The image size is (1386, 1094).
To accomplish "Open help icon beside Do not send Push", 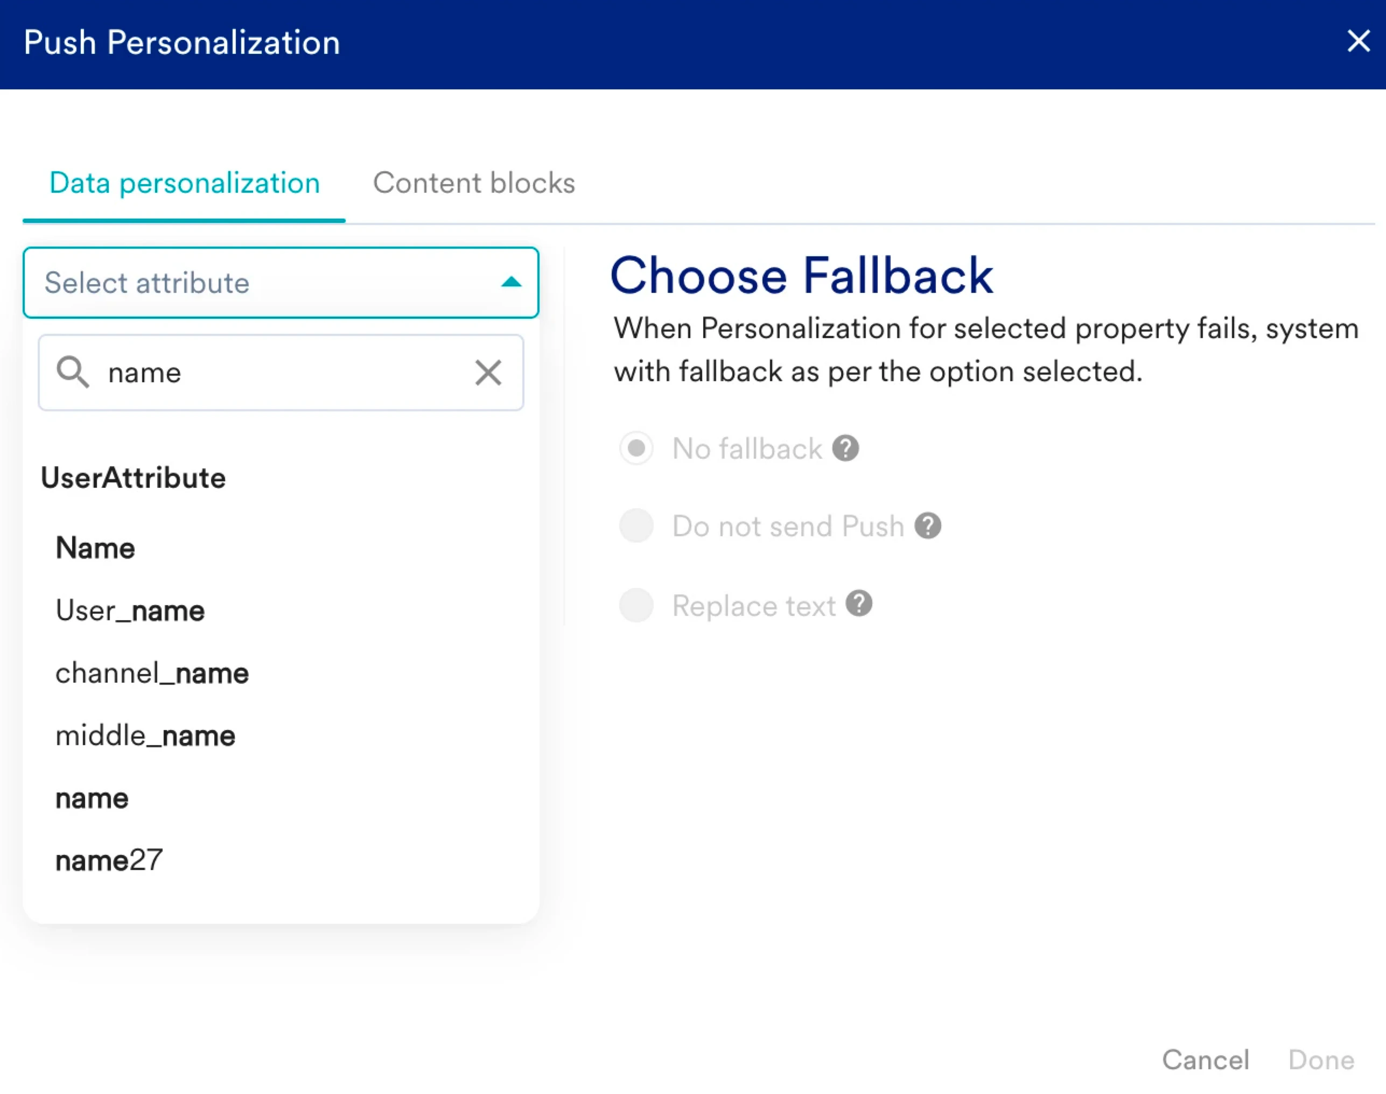I will point(927,526).
